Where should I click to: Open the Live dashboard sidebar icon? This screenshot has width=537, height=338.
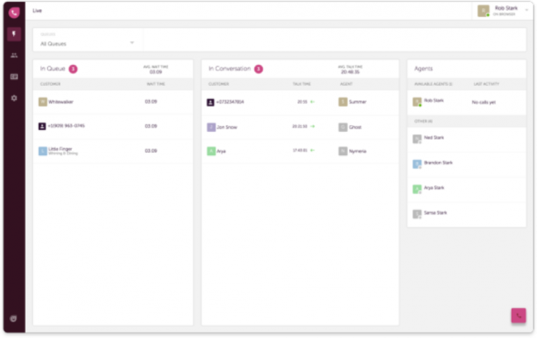[x=14, y=34]
